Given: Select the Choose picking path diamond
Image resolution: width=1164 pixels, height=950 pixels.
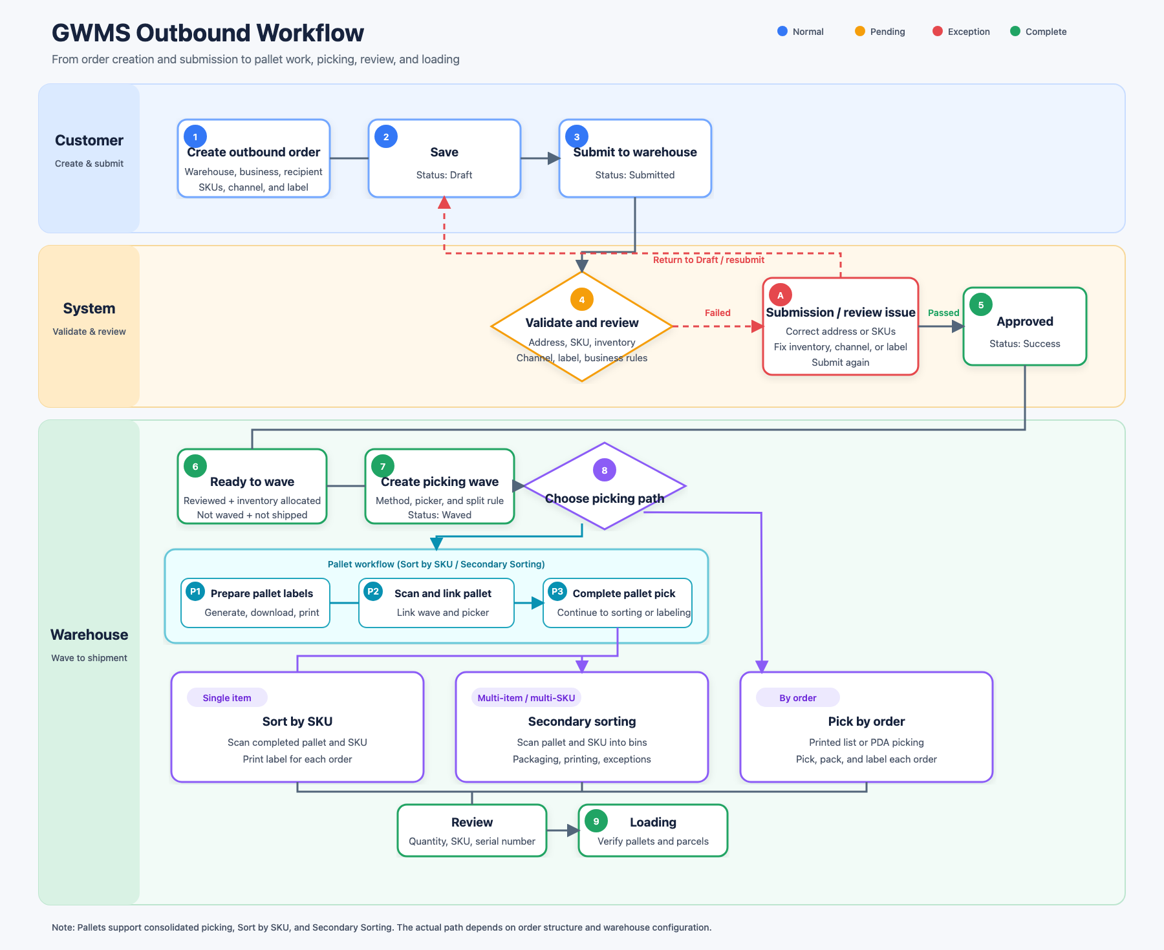Looking at the screenshot, I should point(605,486).
